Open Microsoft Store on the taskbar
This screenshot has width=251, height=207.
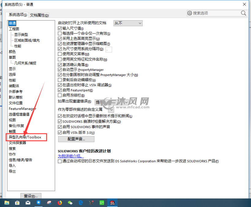(x=17, y=203)
